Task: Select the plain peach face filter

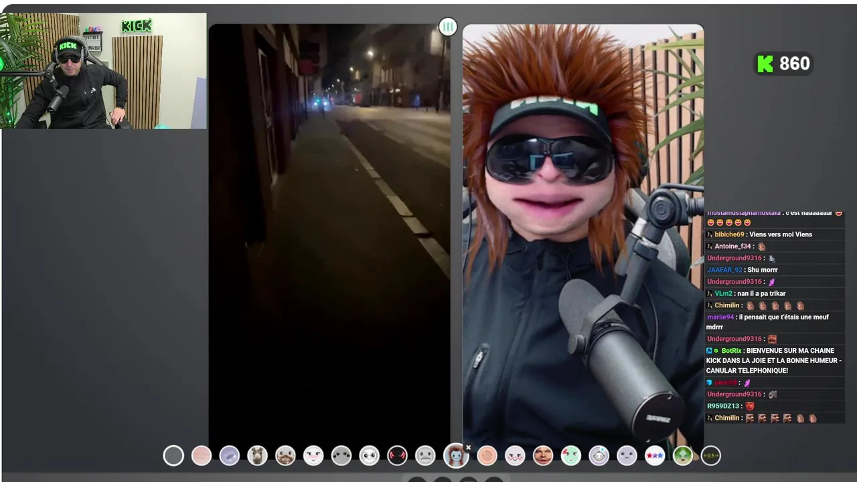Action: coord(487,456)
